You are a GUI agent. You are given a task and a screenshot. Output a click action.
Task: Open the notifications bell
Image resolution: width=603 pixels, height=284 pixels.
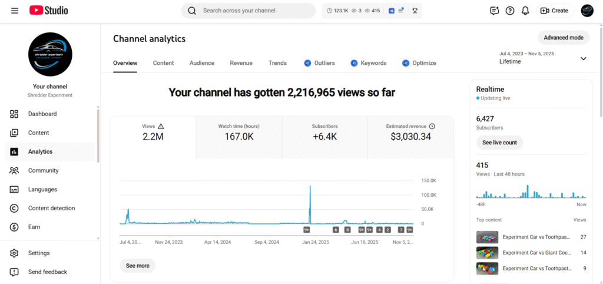tap(525, 11)
